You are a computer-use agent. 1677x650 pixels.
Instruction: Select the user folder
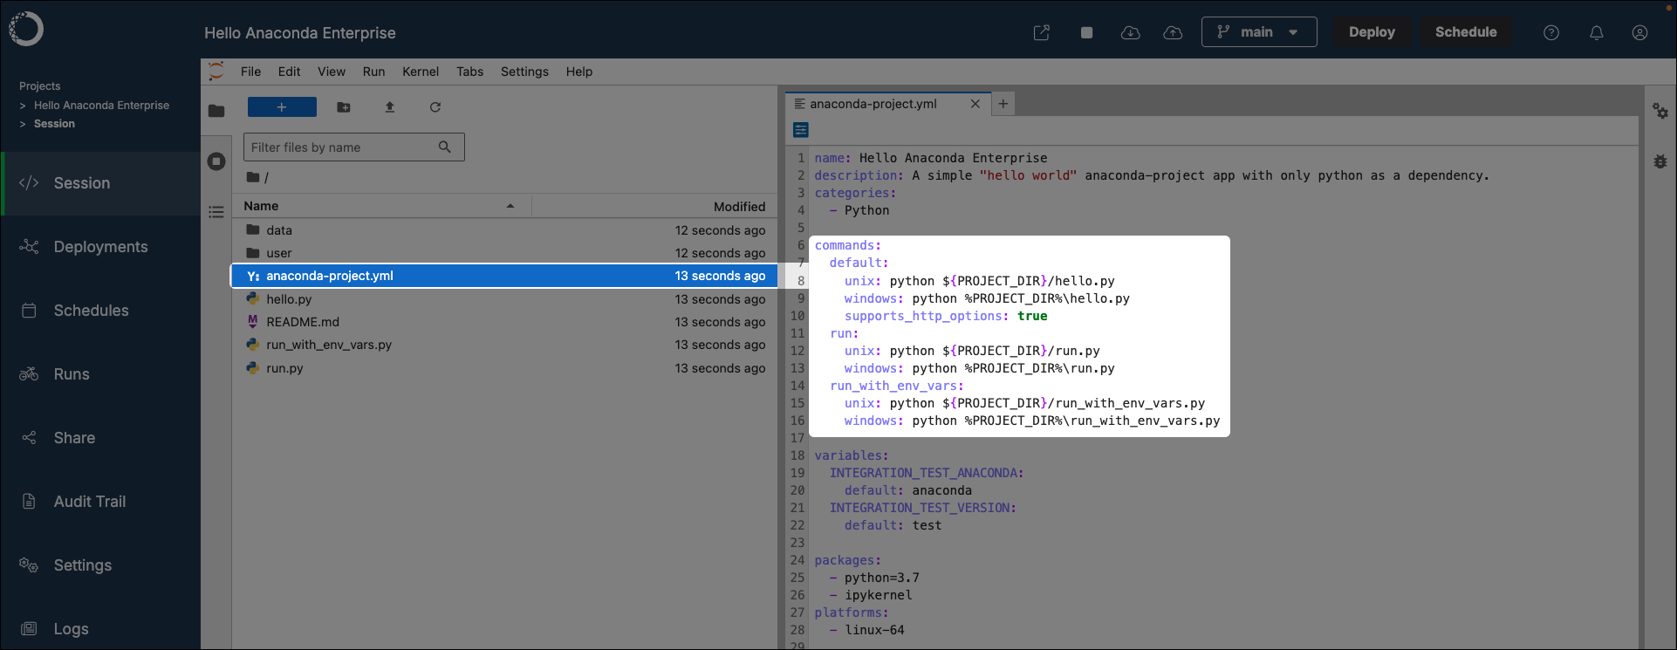(504, 253)
